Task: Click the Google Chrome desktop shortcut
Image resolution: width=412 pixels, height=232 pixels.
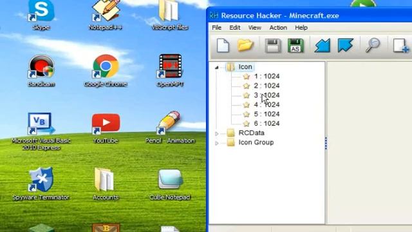Action: (106, 70)
